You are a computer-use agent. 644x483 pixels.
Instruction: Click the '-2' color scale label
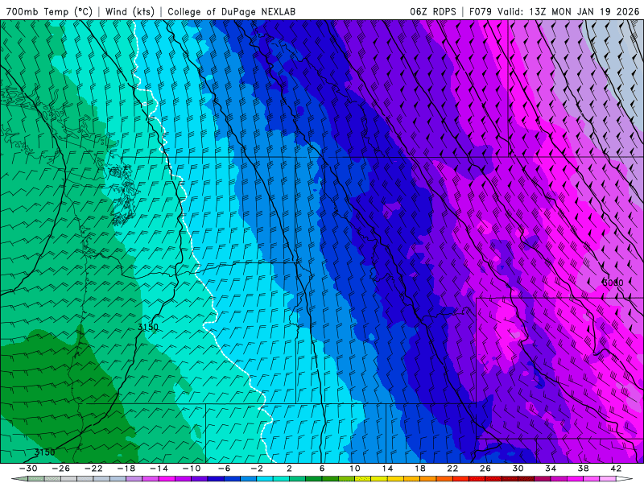pyautogui.click(x=257, y=469)
